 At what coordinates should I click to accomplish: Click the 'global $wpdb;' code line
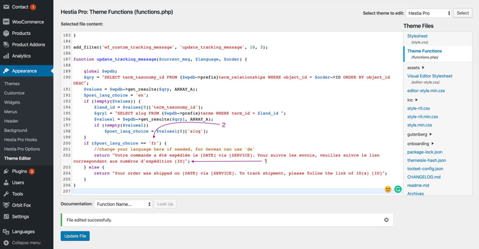(101, 71)
